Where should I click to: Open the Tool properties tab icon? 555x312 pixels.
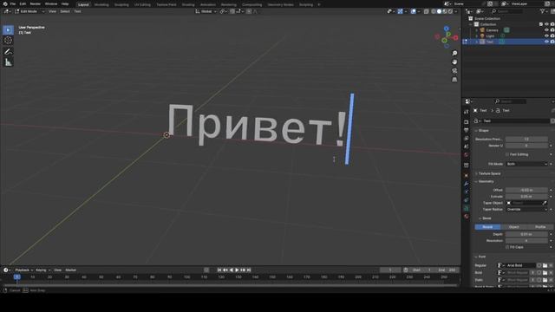(x=467, y=112)
